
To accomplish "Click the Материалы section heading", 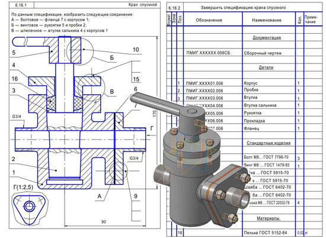I will click(x=269, y=218).
